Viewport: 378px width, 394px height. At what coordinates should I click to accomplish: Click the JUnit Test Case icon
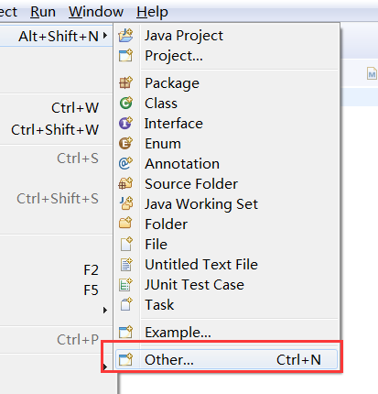125,284
